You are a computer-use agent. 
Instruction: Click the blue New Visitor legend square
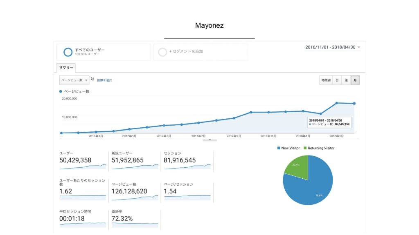279,148
